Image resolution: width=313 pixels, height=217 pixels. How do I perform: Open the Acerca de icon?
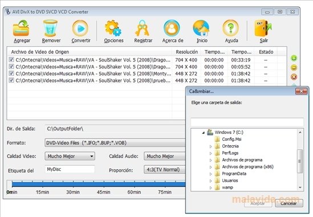(172, 28)
